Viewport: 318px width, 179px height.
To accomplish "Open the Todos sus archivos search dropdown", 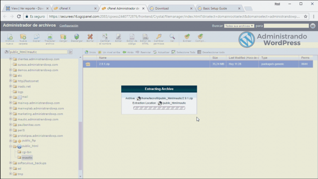I will [x=239, y=26].
